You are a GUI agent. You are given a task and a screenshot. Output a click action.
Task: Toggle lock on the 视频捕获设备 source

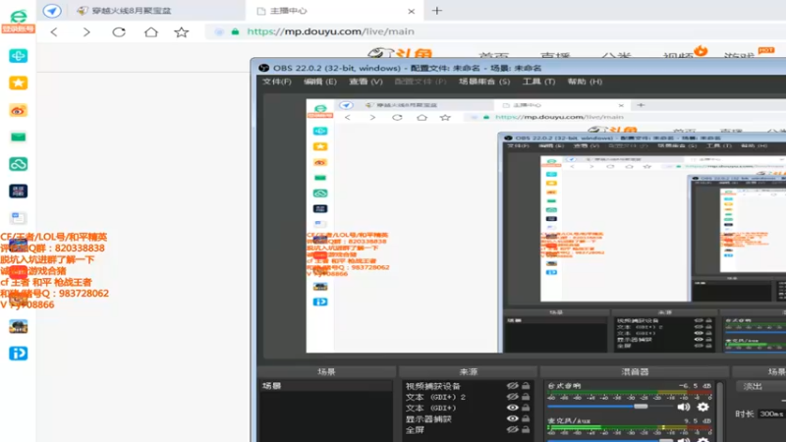[x=526, y=386]
